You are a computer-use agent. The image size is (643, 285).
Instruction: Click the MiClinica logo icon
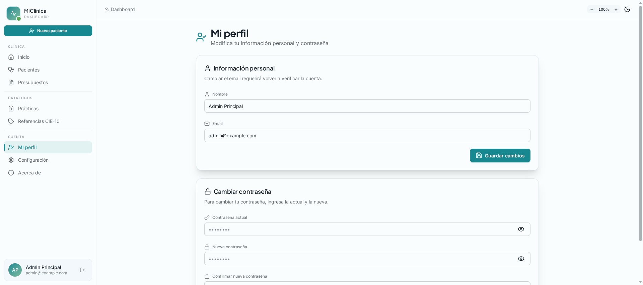tap(13, 13)
